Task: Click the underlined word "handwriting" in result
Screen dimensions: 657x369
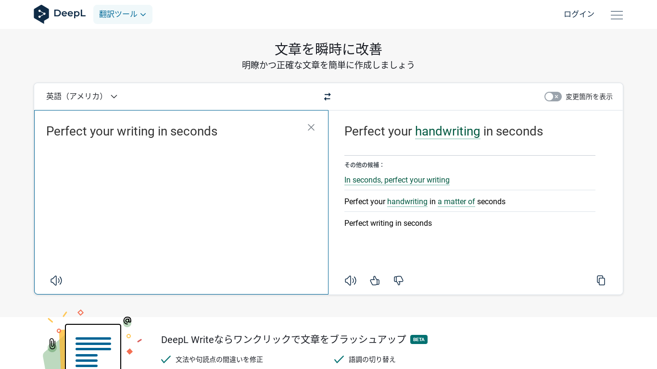Action: (x=447, y=132)
